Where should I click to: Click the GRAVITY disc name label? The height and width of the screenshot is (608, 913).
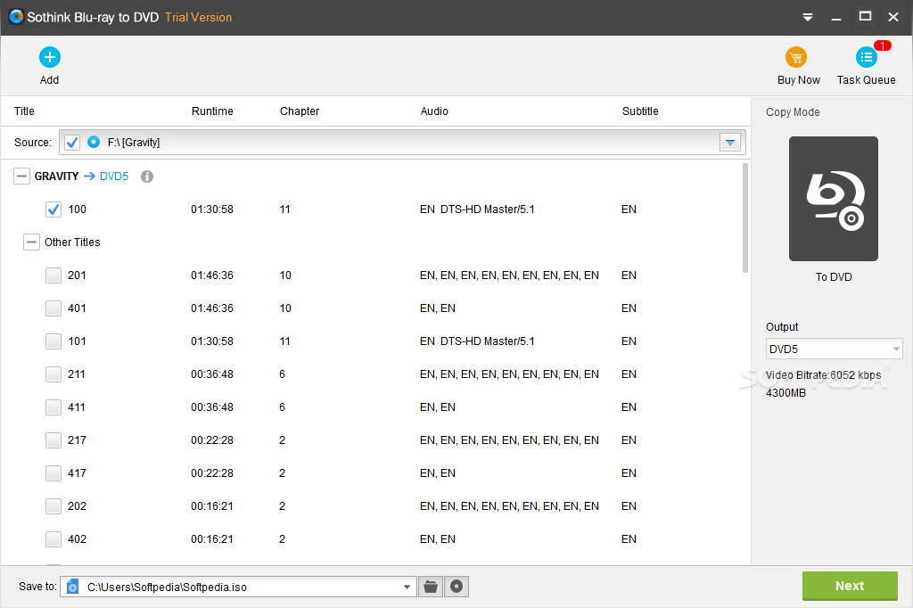coord(56,177)
